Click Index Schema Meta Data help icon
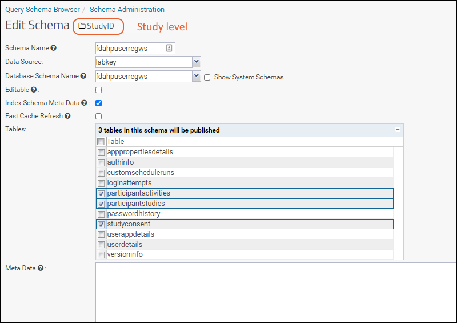Screen dimensions: 457x323 (x=85, y=103)
